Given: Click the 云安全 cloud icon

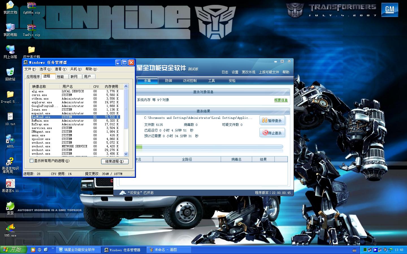Looking at the screenshot, I should pyautogui.click(x=123, y=193).
